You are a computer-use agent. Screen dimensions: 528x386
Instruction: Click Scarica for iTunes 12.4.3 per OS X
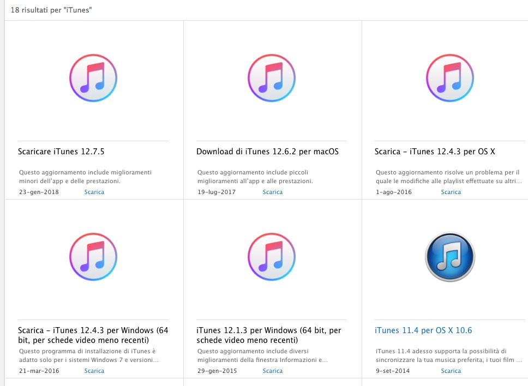(x=451, y=192)
